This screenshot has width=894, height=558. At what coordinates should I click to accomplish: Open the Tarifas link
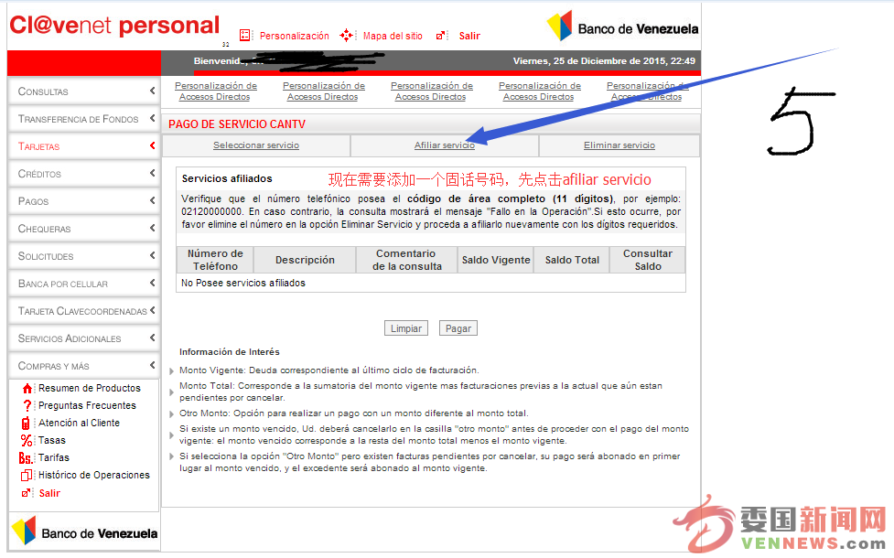pos(54,457)
